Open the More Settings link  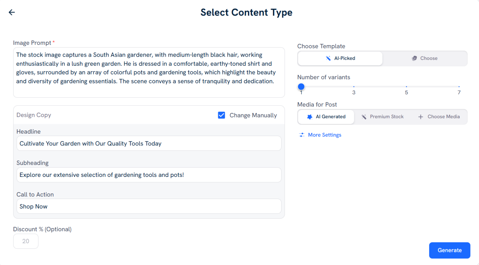(x=324, y=135)
